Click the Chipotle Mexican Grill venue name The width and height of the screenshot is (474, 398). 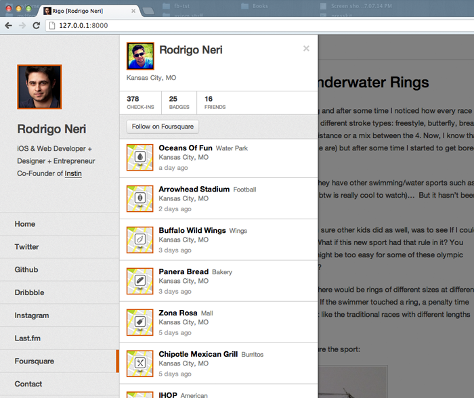click(x=198, y=354)
